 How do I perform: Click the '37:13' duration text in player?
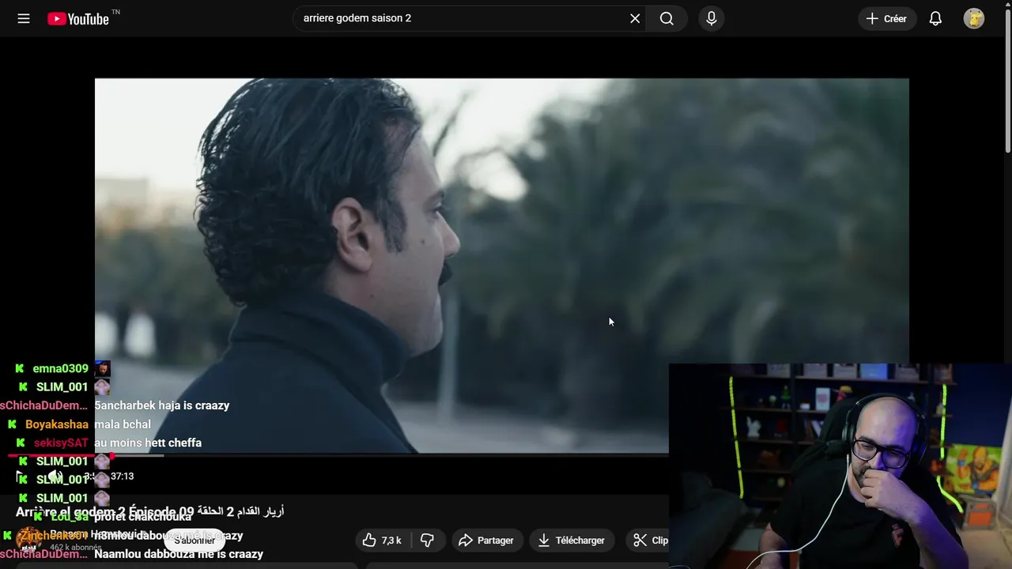point(122,476)
